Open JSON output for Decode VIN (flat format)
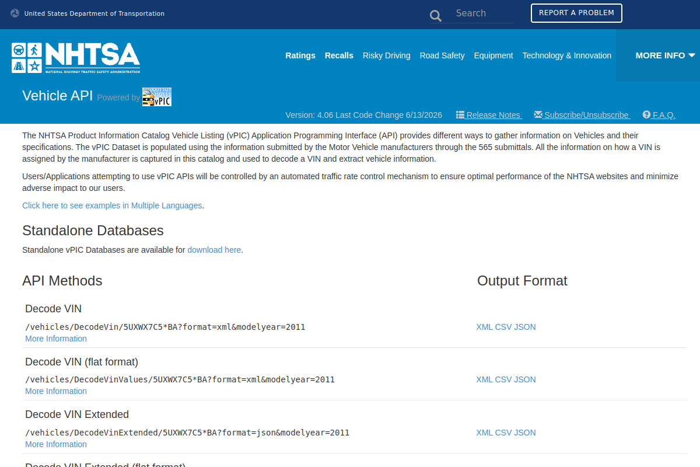Screen dimensions: 700x467 [x=525, y=379]
